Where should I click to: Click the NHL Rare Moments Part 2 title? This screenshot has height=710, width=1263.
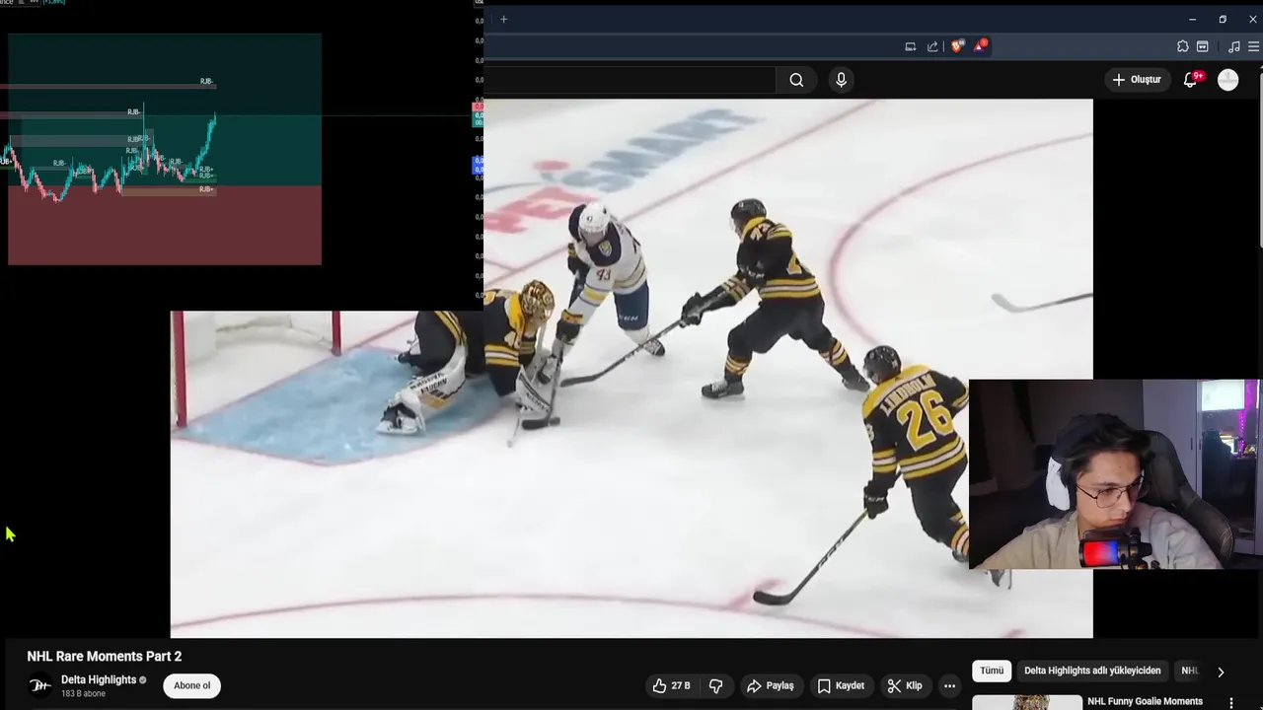click(105, 656)
